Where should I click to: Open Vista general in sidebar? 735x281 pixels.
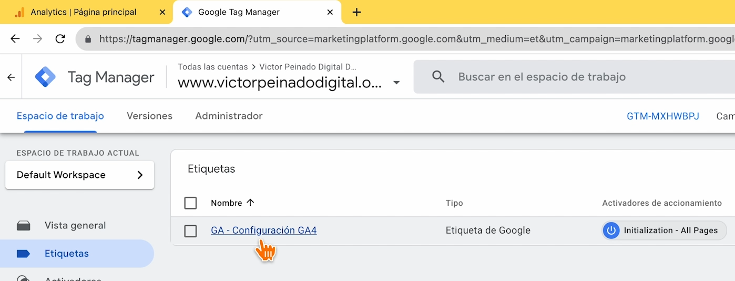[75, 225]
